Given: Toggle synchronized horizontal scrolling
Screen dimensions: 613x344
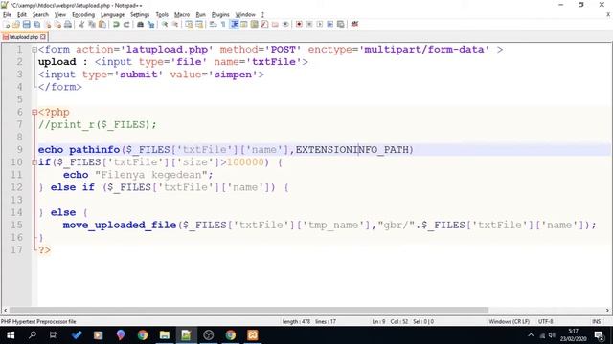Looking at the screenshot, I should (199, 24).
